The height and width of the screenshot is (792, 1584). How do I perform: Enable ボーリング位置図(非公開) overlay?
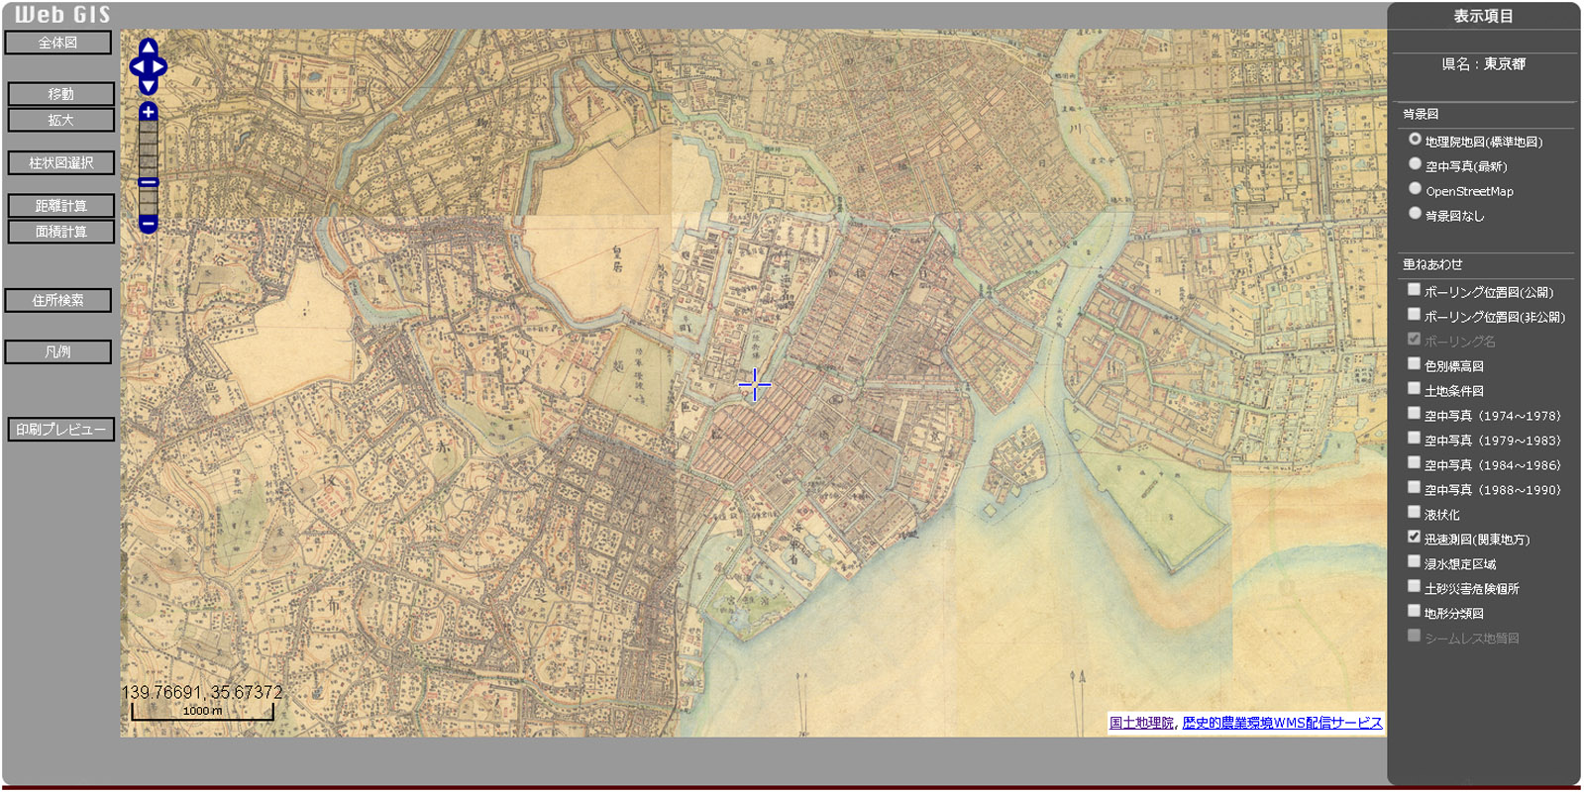[1415, 315]
